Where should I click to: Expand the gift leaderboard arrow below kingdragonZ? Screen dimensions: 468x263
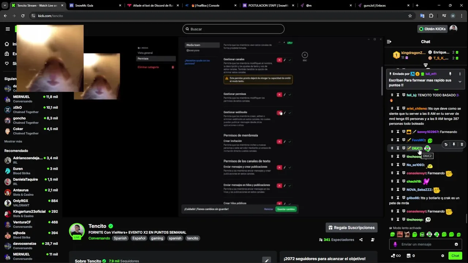click(426, 65)
